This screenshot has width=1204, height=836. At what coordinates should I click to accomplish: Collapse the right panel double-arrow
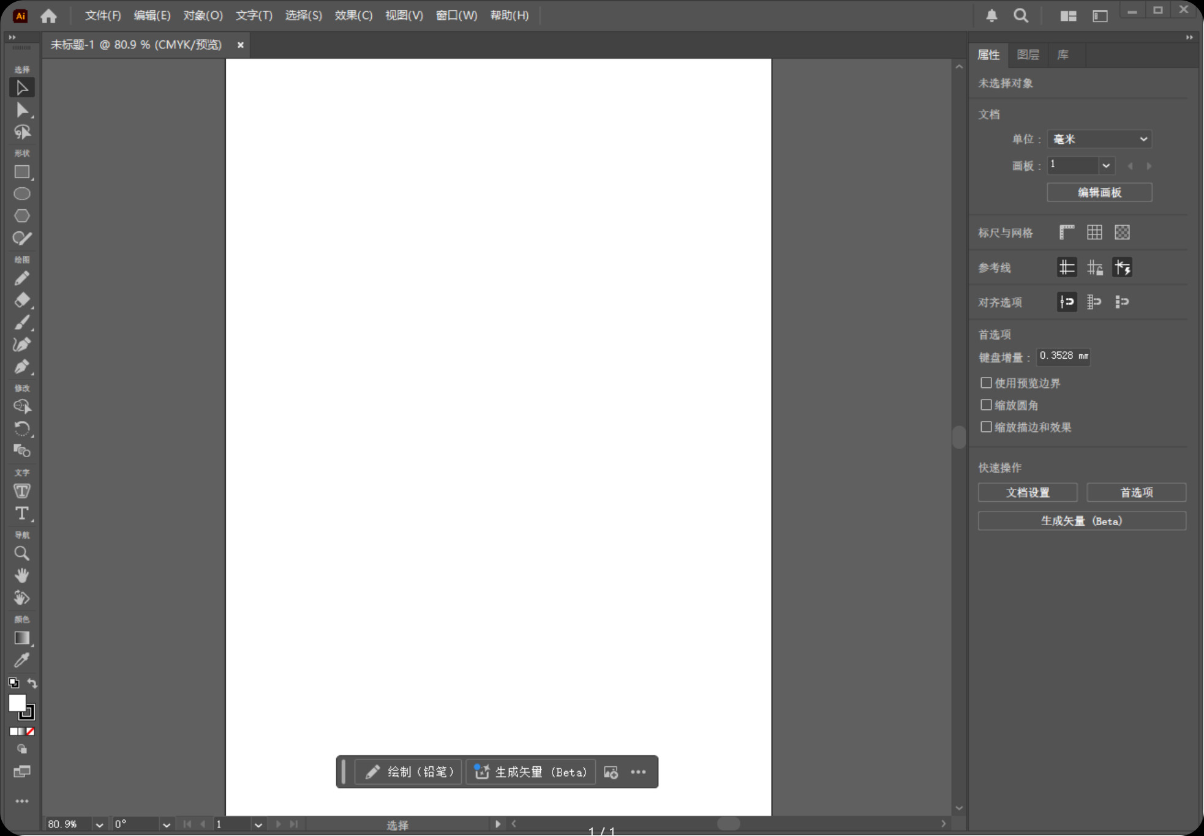1189,37
